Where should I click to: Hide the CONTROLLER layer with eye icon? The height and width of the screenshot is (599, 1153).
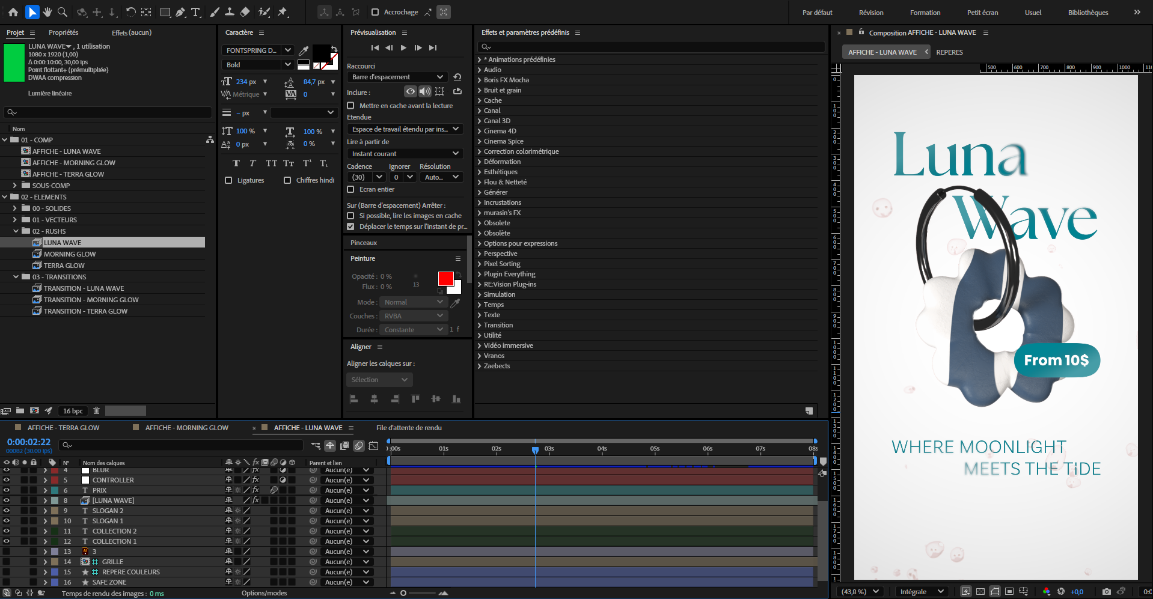(x=7, y=480)
